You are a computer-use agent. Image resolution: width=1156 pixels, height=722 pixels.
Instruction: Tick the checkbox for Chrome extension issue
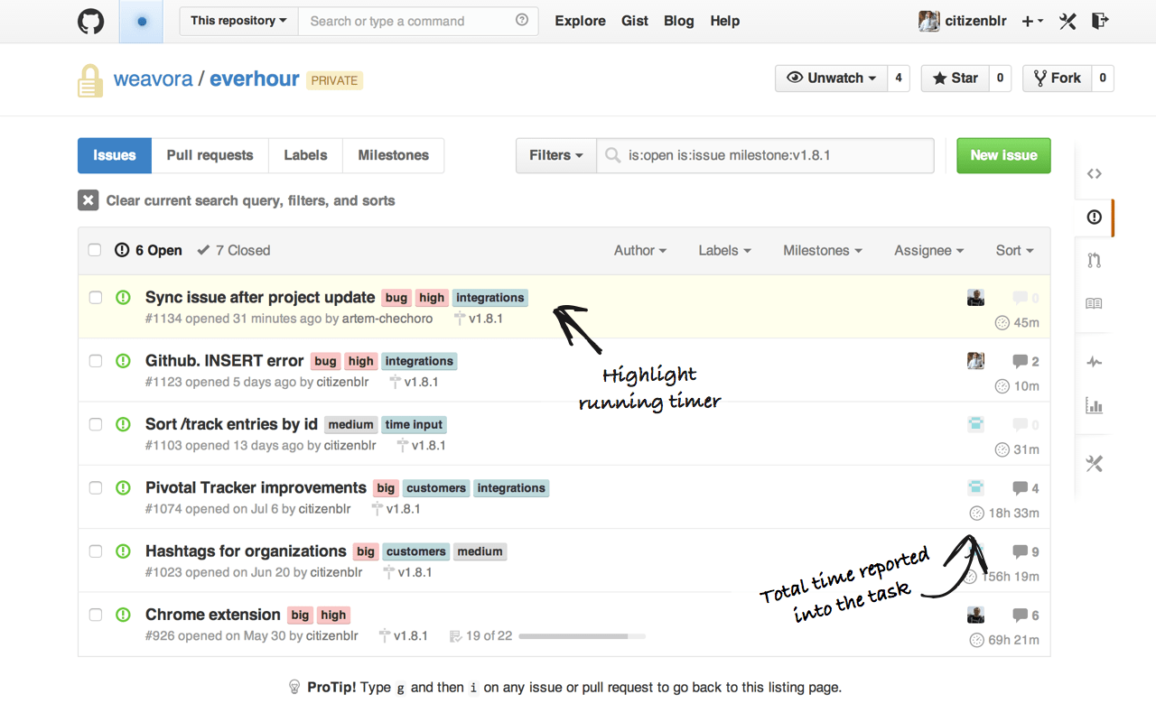coord(96,615)
